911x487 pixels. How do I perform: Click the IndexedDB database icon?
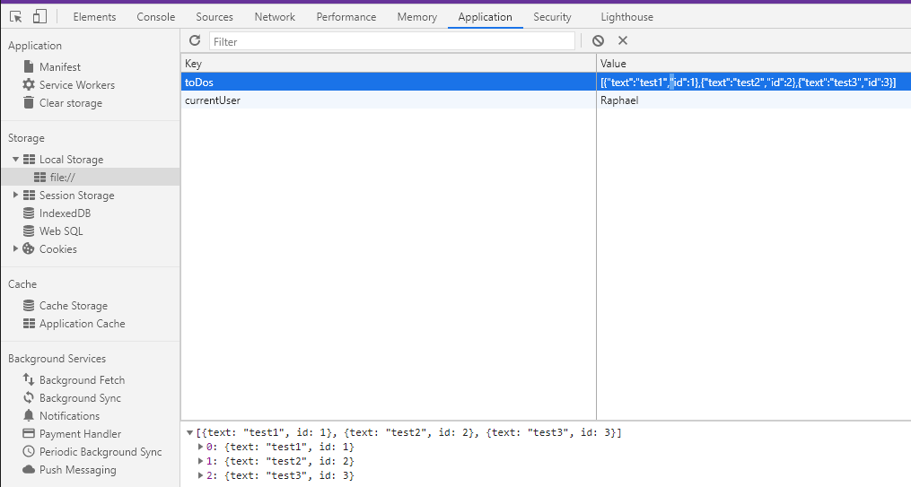[29, 213]
